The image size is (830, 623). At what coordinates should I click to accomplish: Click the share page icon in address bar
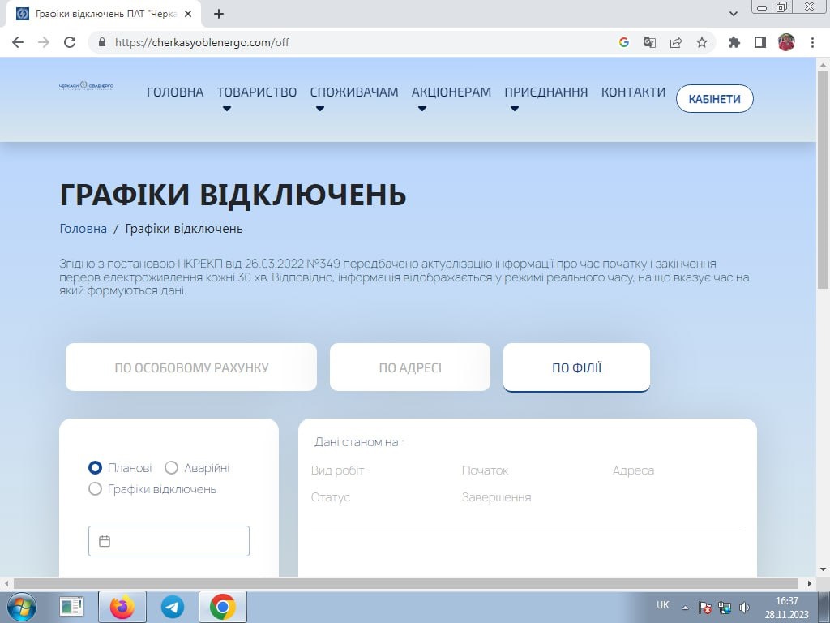pos(675,42)
